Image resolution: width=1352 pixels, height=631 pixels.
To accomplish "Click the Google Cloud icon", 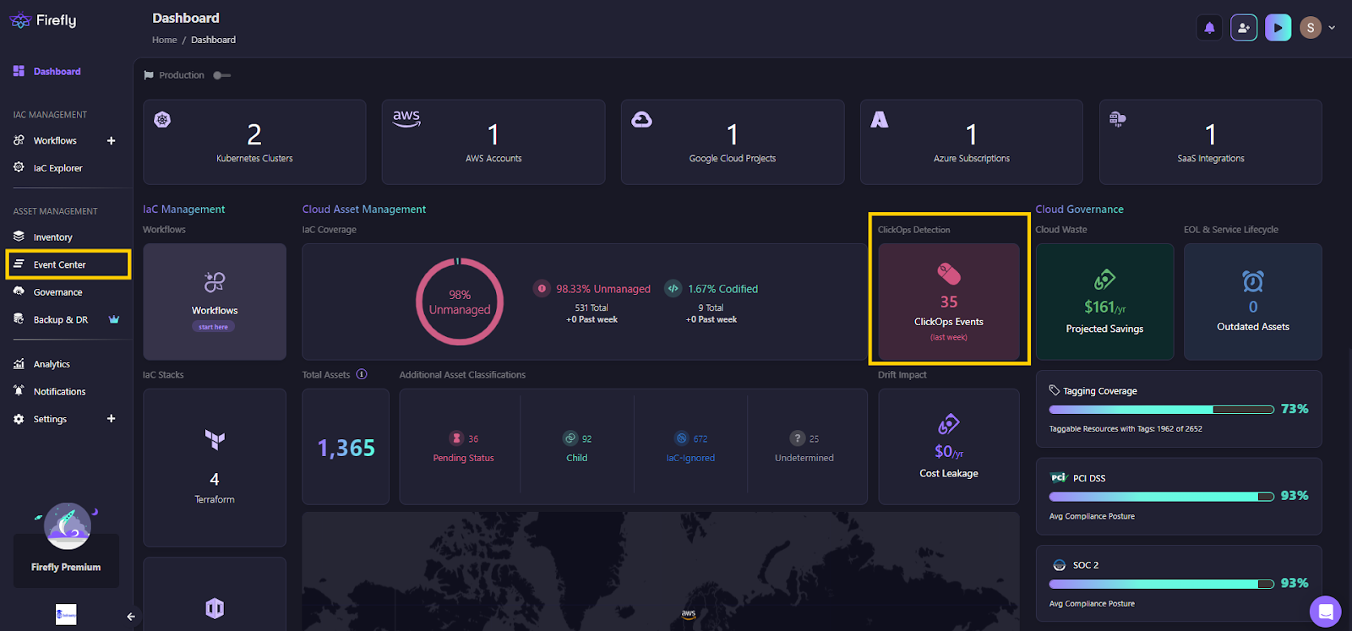I will pyautogui.click(x=642, y=119).
